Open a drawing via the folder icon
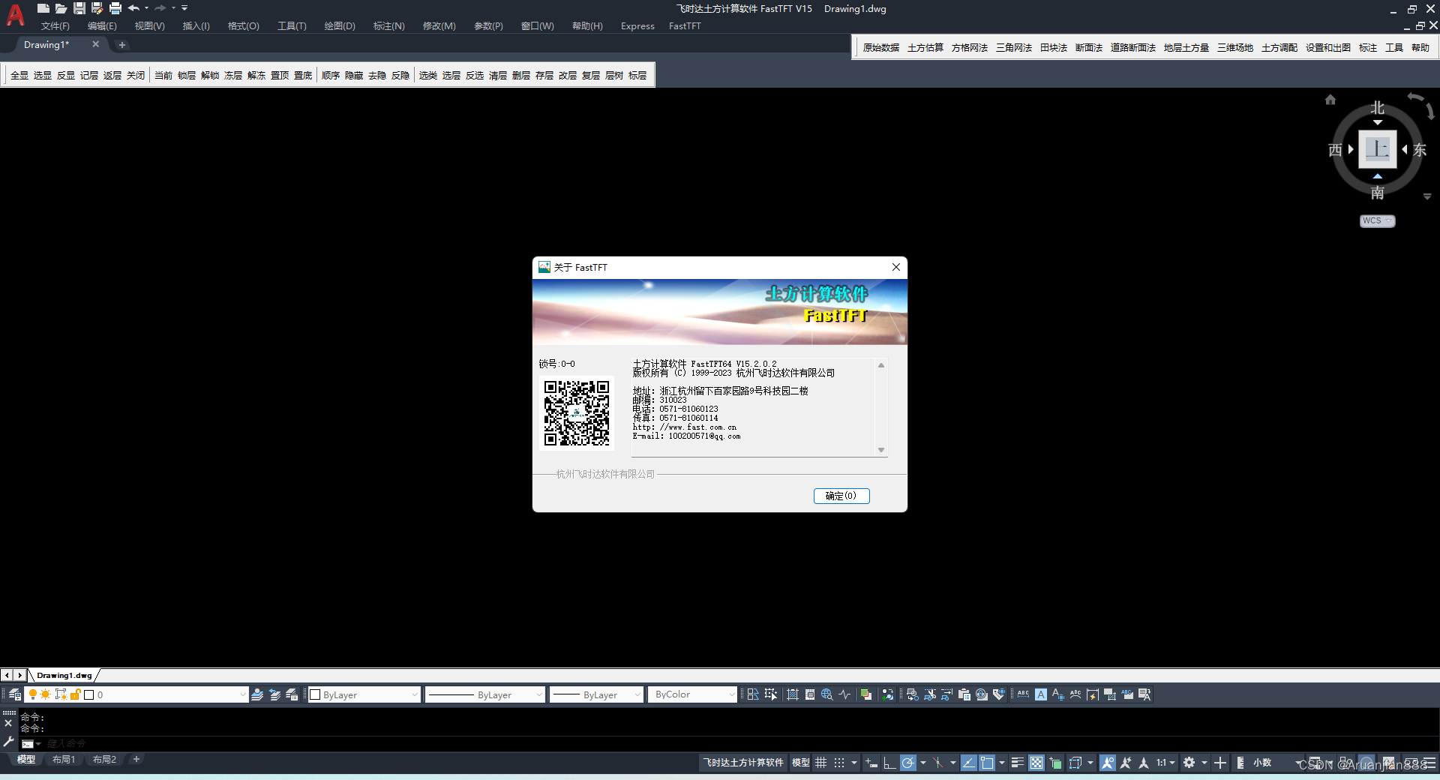 coord(61,8)
